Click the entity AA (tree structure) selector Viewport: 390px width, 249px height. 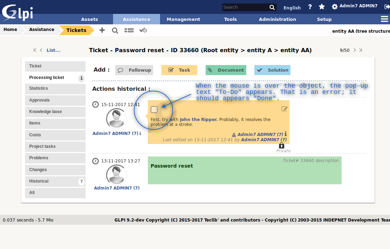361,31
